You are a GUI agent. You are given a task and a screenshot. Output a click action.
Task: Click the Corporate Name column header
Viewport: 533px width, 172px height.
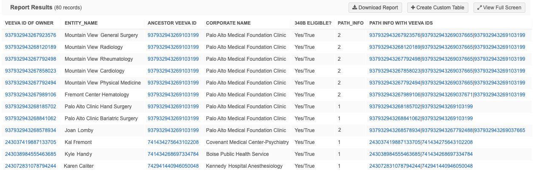(228, 23)
